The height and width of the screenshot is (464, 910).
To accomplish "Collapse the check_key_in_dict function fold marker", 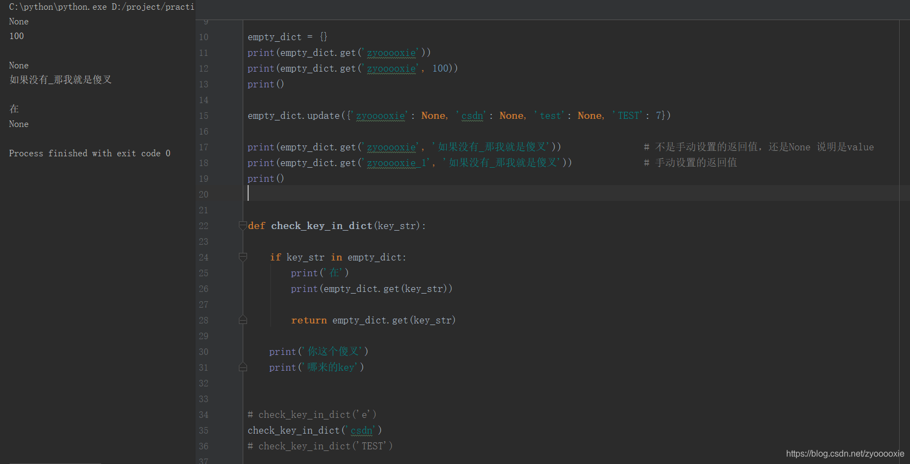I will coord(243,226).
